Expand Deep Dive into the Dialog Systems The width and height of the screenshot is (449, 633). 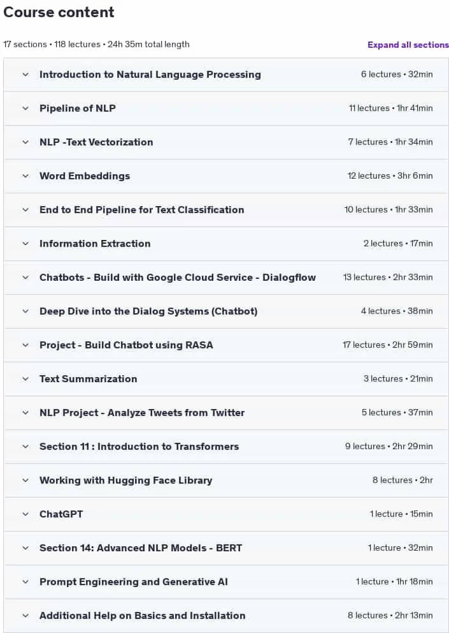tap(226, 311)
